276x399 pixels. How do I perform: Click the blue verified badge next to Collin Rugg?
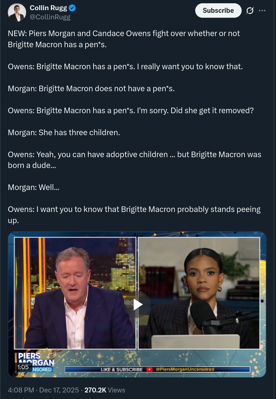click(73, 8)
